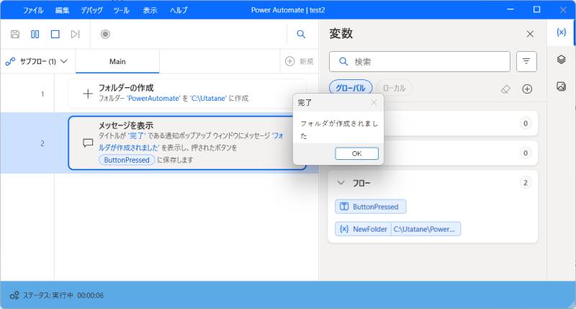The height and width of the screenshot is (309, 576).
Task: Open UI elements layers sidebar icon
Action: 561,59
